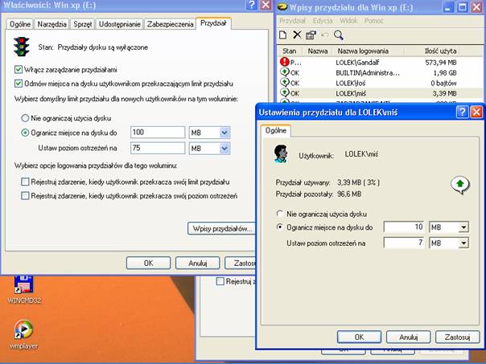Viewport: 486px width, 364px height.
Task: Click warning level field containing 7
Action: 404,243
